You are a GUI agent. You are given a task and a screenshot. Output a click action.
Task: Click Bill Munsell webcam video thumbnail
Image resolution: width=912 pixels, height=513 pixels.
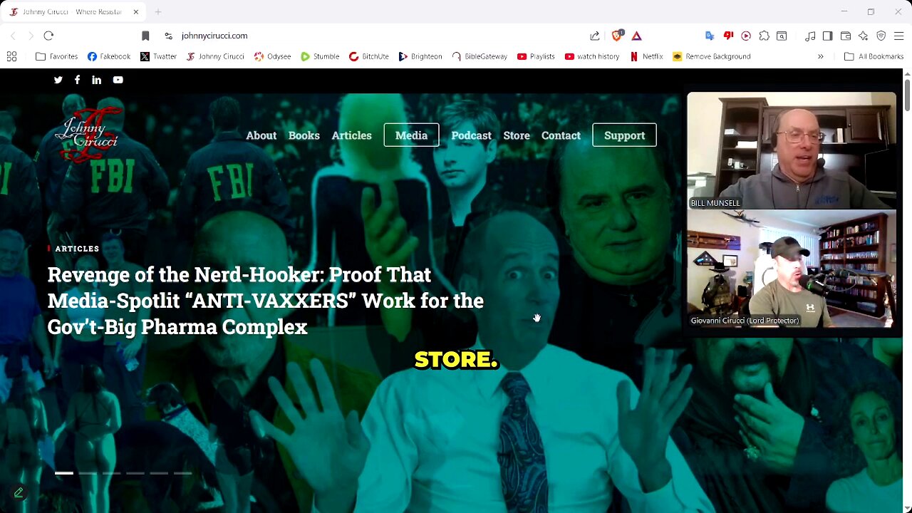[x=792, y=150]
